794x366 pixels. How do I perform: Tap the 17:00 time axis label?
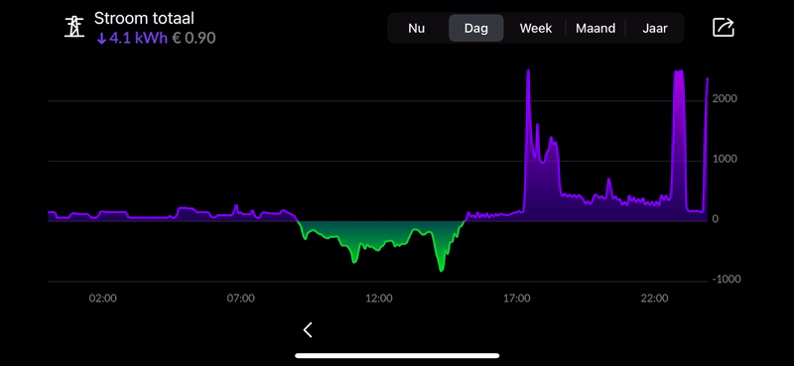pyautogui.click(x=516, y=299)
